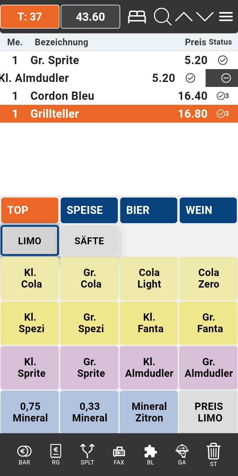Open the BL puzzle piece icon
This screenshot has width=238, height=476.
click(150, 455)
